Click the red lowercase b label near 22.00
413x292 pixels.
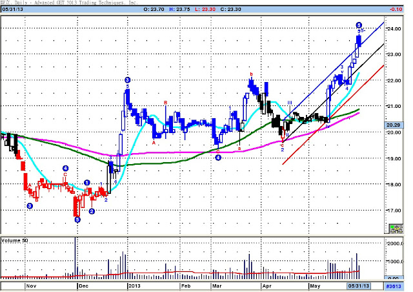[251, 74]
